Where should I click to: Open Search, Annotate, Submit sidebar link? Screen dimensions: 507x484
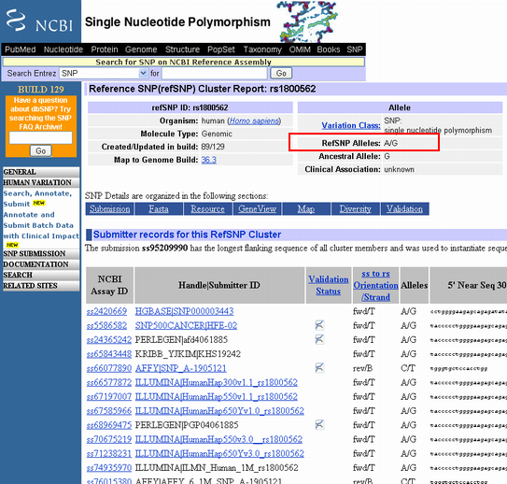pyautogui.click(x=37, y=198)
